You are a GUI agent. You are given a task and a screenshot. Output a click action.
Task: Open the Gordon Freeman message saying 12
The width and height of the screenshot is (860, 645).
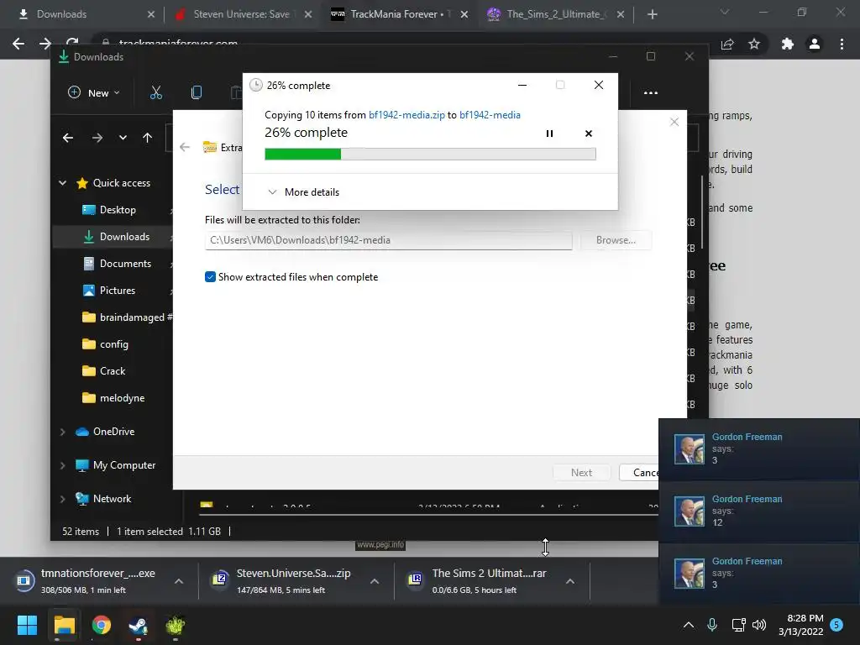click(759, 511)
